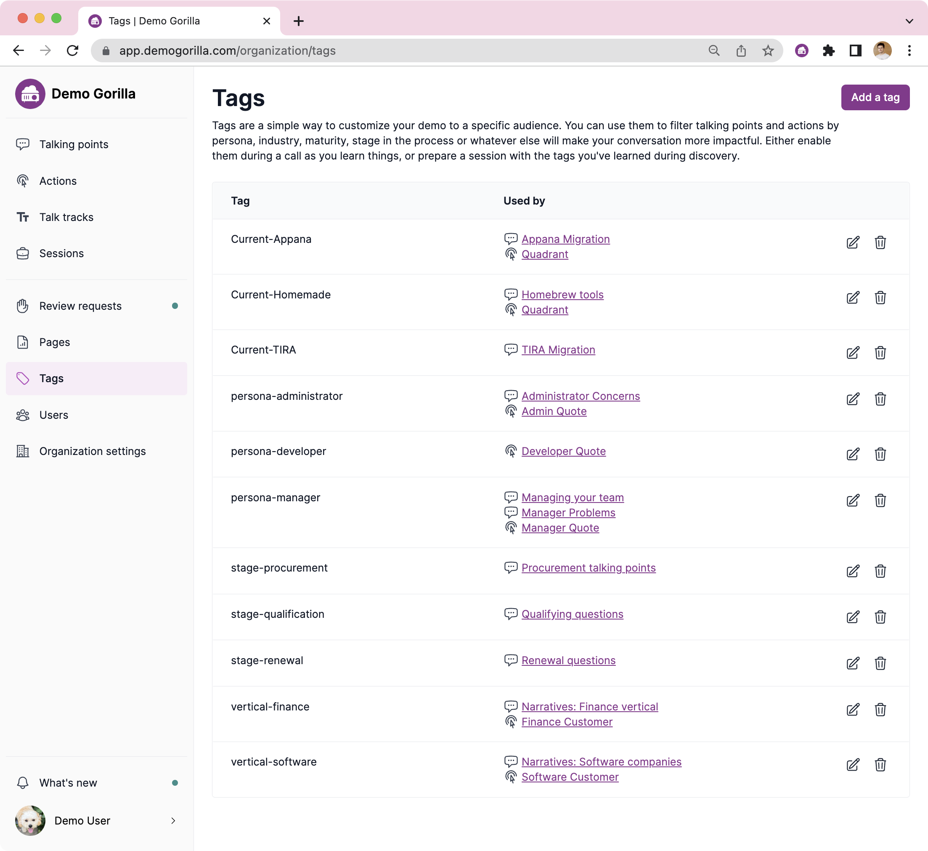The image size is (928, 851).
Task: Open Chrome extensions puzzle icon
Action: tap(828, 51)
